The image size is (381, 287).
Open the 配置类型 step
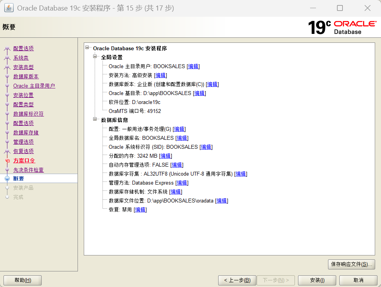pyautogui.click(x=23, y=104)
